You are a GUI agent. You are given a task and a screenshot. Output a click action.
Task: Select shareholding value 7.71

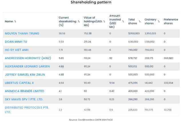61,50
